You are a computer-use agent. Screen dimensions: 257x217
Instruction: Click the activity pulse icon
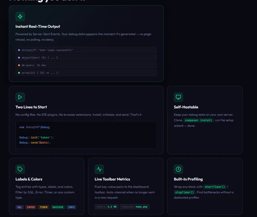click(x=99, y=169)
